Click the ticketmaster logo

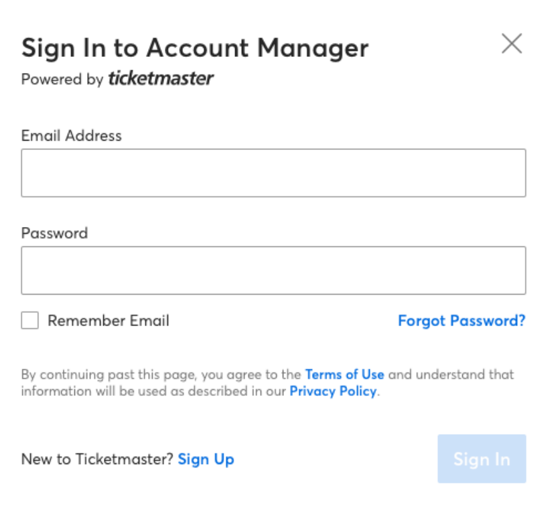point(161,79)
